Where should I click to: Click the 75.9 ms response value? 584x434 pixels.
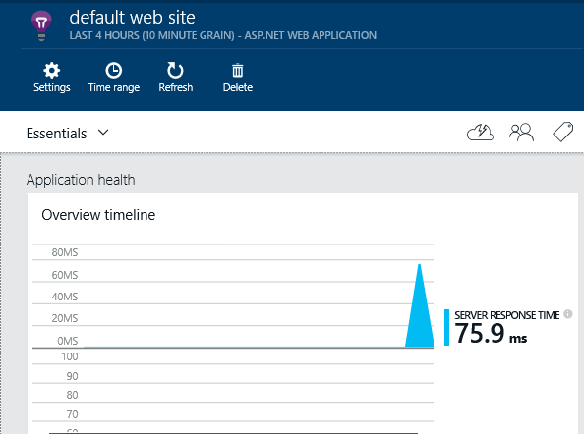click(491, 333)
